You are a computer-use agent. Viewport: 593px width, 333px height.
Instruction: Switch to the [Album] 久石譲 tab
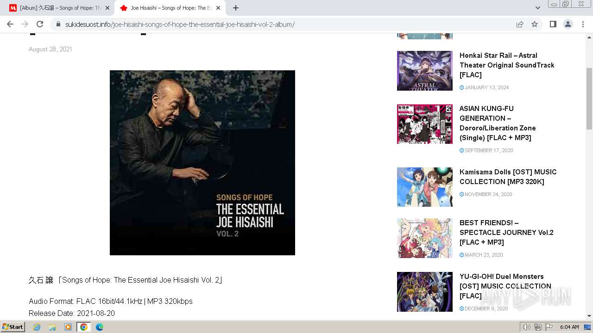60,8
